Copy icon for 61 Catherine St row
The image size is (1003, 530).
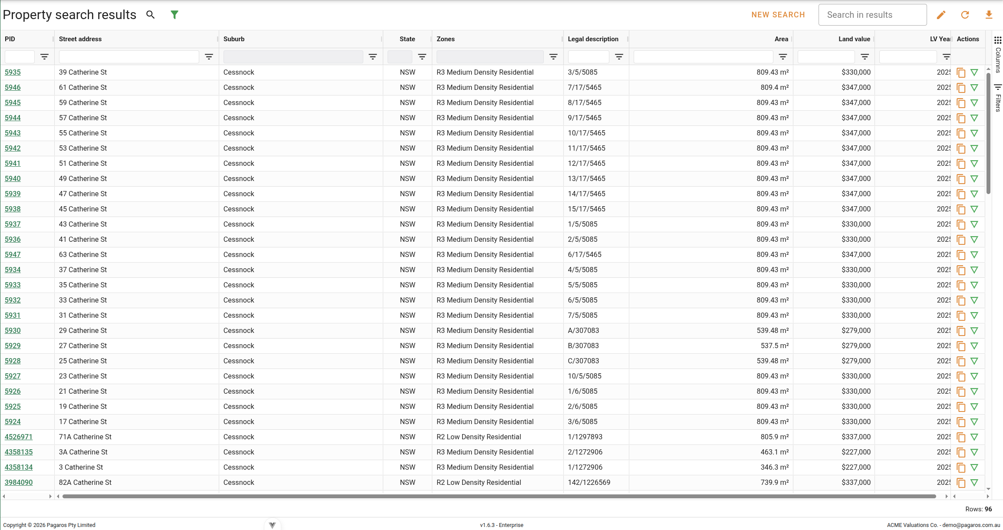tap(961, 88)
